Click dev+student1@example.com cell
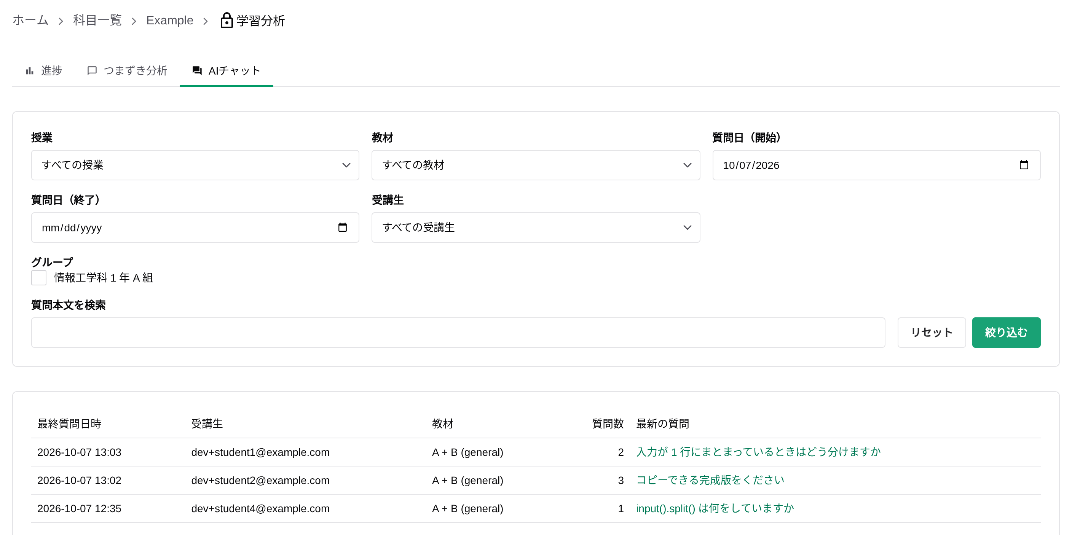Image resolution: width=1072 pixels, height=535 pixels. [x=260, y=452]
